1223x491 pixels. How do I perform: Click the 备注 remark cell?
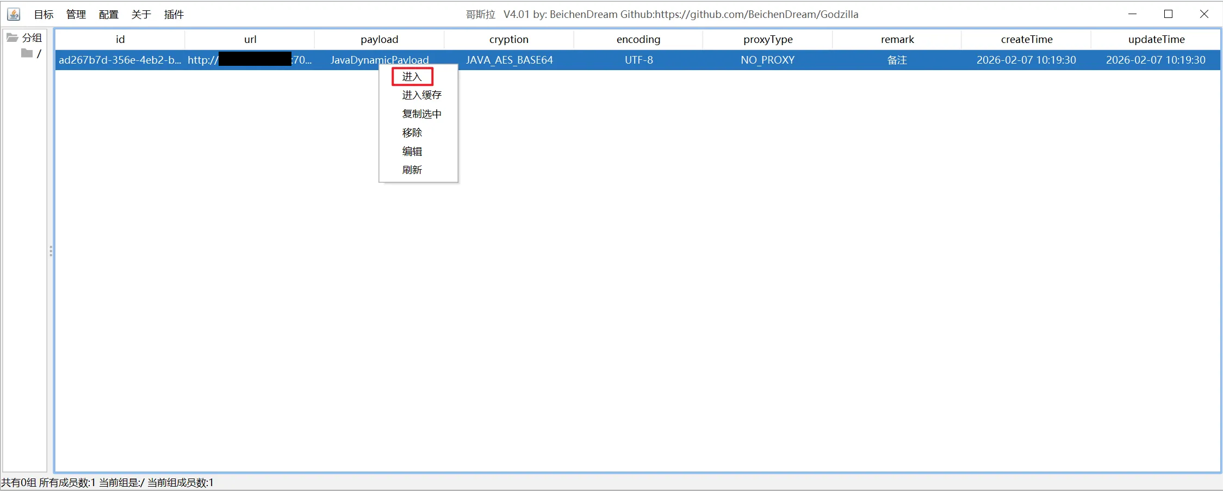(x=897, y=60)
